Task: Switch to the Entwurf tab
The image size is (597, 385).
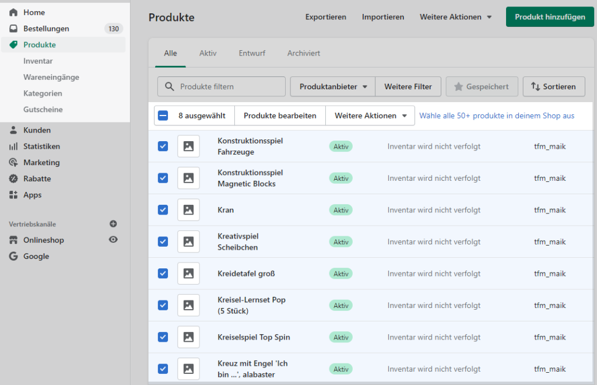Action: click(x=252, y=53)
